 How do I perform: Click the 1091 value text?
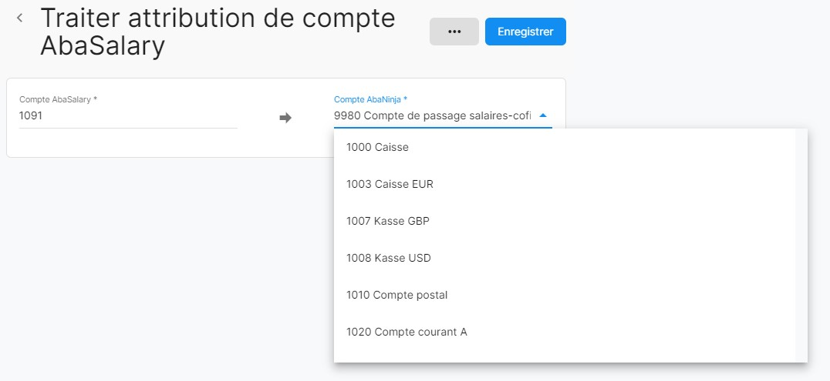(x=31, y=116)
